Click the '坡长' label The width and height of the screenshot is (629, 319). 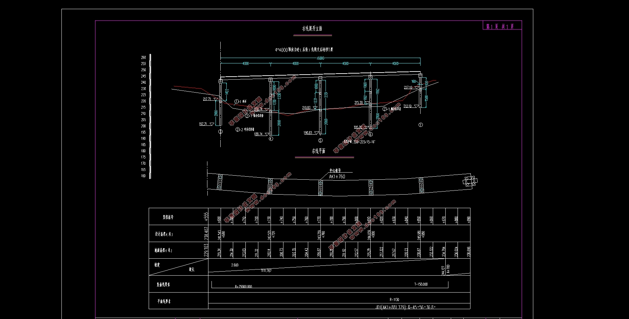[192, 270]
